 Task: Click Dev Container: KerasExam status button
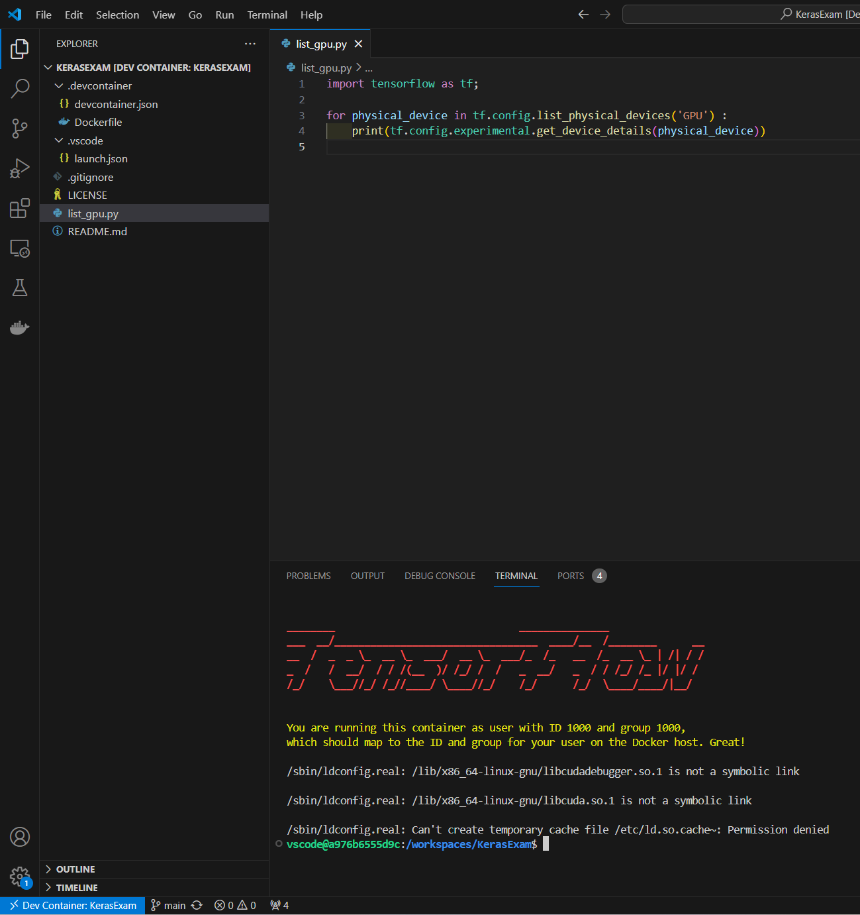[x=73, y=906]
